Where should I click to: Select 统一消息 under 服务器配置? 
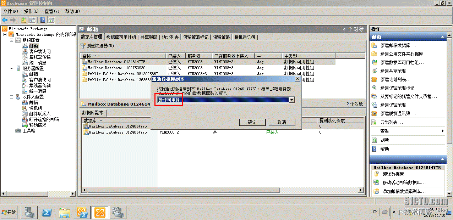tap(38, 91)
